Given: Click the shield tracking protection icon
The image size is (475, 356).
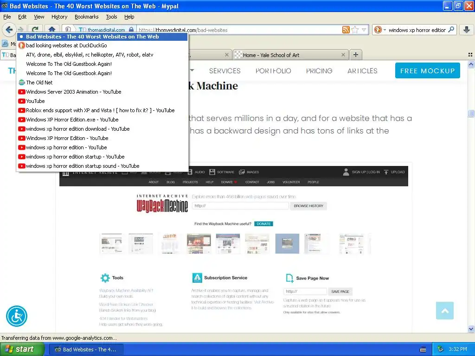Looking at the screenshot, I should pos(69,30).
